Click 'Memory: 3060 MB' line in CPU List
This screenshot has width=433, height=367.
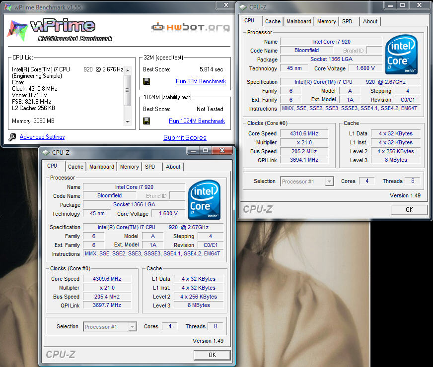coord(33,121)
